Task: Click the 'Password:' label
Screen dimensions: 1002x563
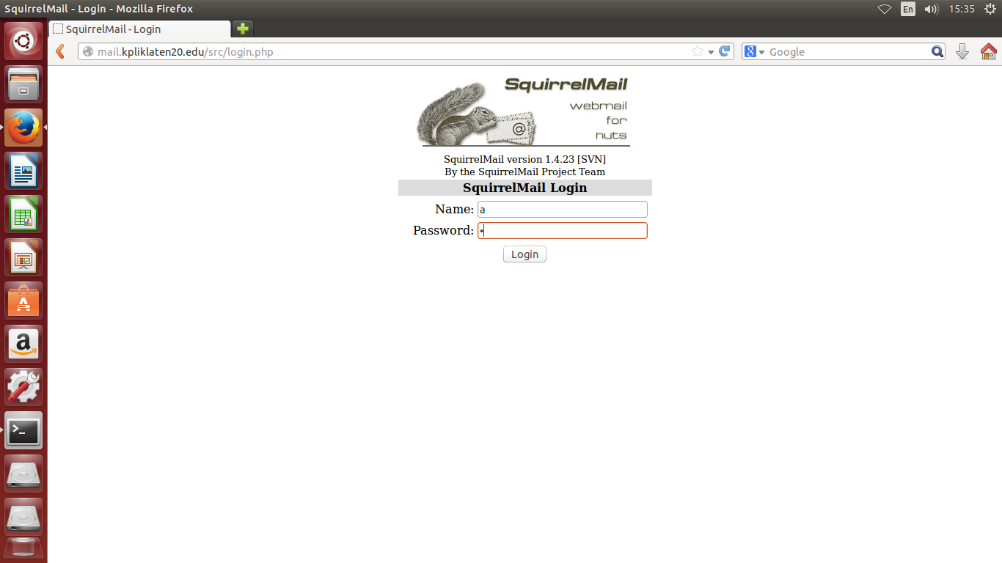Action: (443, 231)
